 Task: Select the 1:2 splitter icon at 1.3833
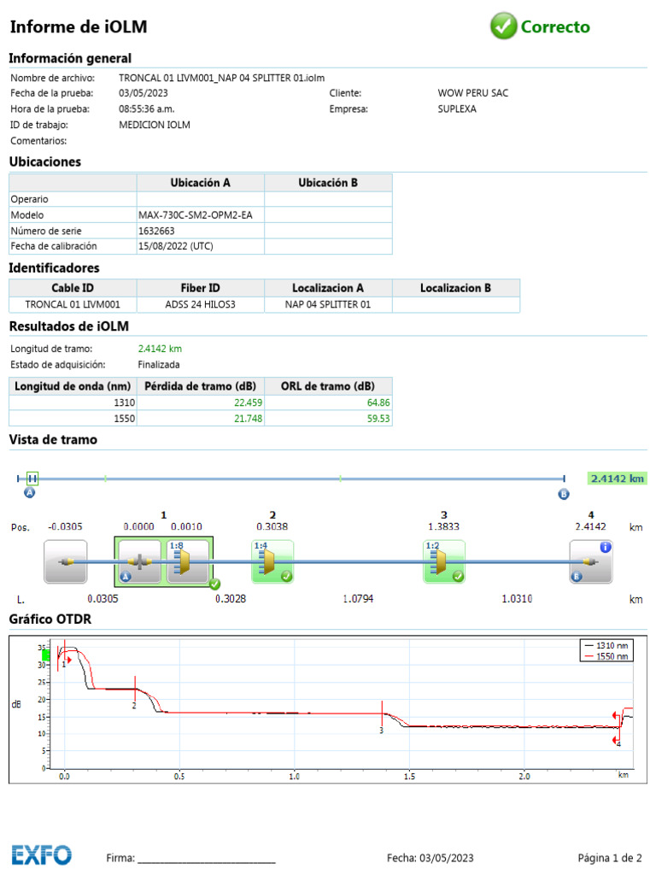click(x=444, y=561)
